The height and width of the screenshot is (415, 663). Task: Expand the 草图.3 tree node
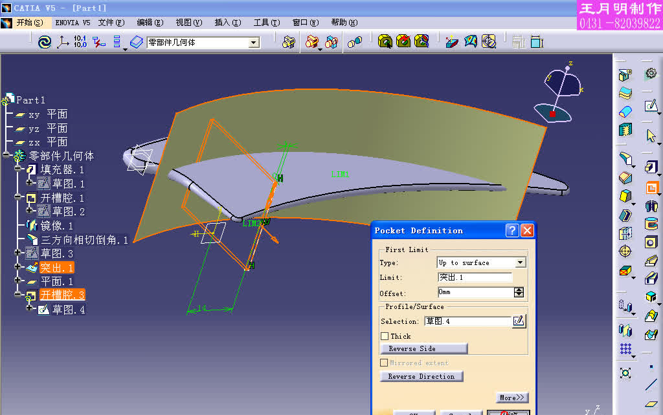(17, 252)
